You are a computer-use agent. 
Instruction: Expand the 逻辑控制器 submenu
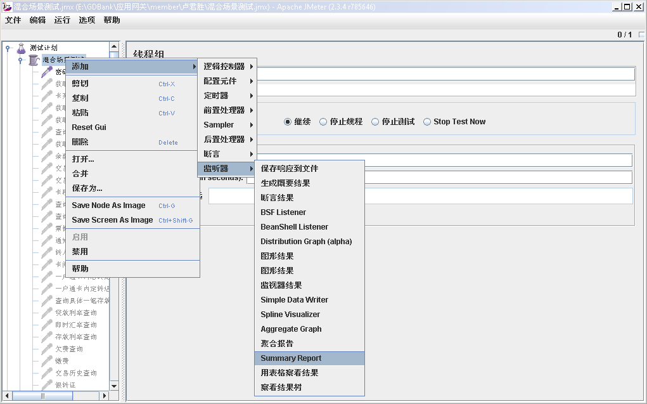pos(228,67)
